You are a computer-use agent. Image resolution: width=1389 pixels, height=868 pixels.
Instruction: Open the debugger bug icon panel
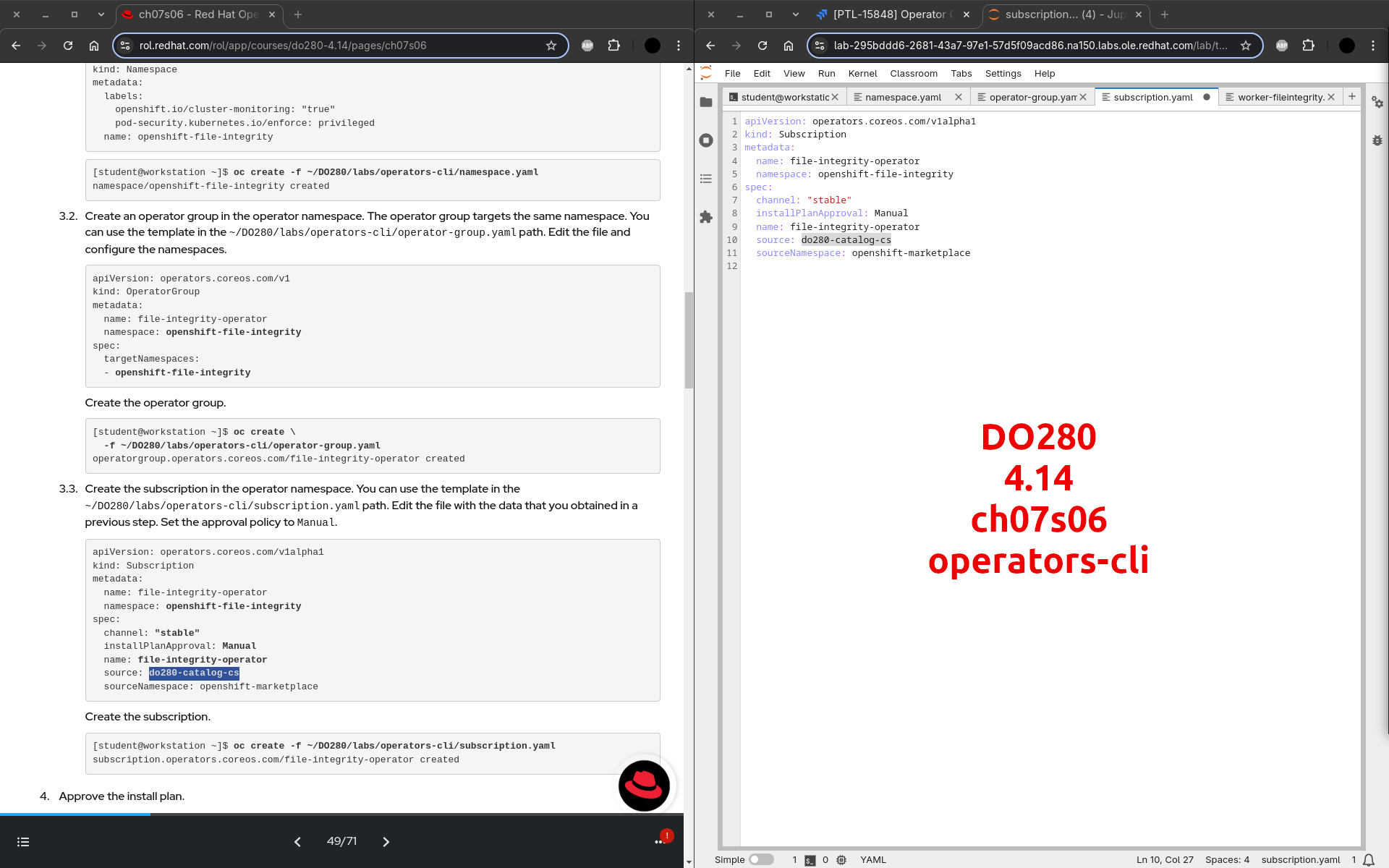click(x=1377, y=140)
